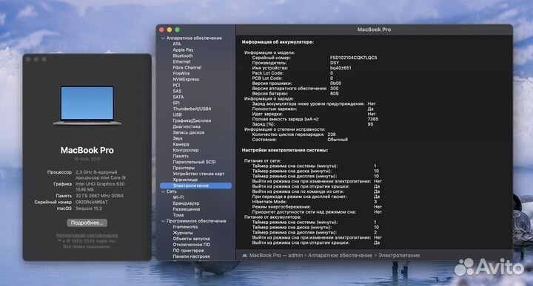The height and width of the screenshot is (286, 533).
Task: Collapse the Аппаратное обеспечение section
Action: [x=163, y=38]
